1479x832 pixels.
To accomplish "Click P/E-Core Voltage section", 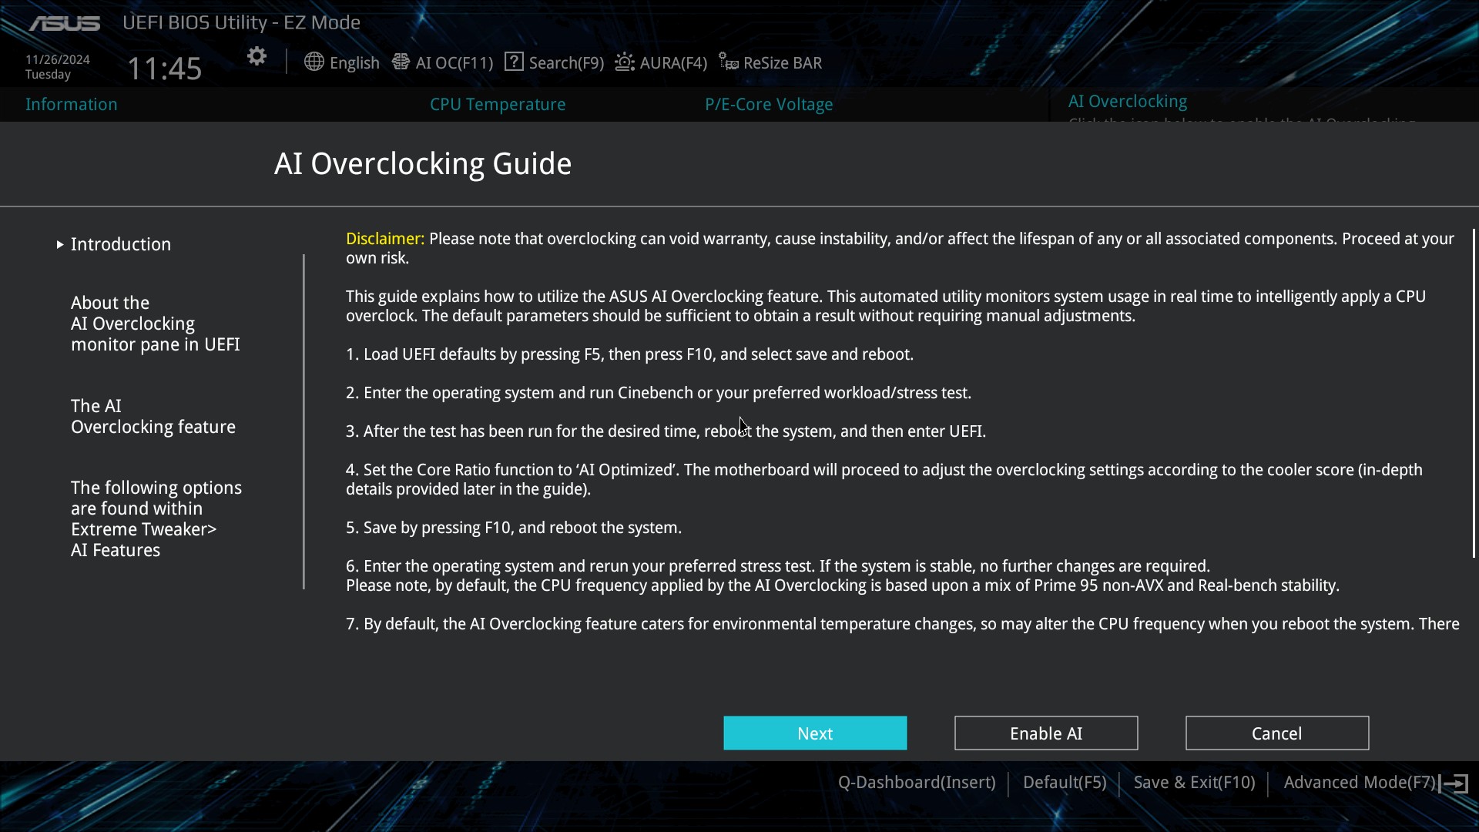I will click(x=769, y=104).
